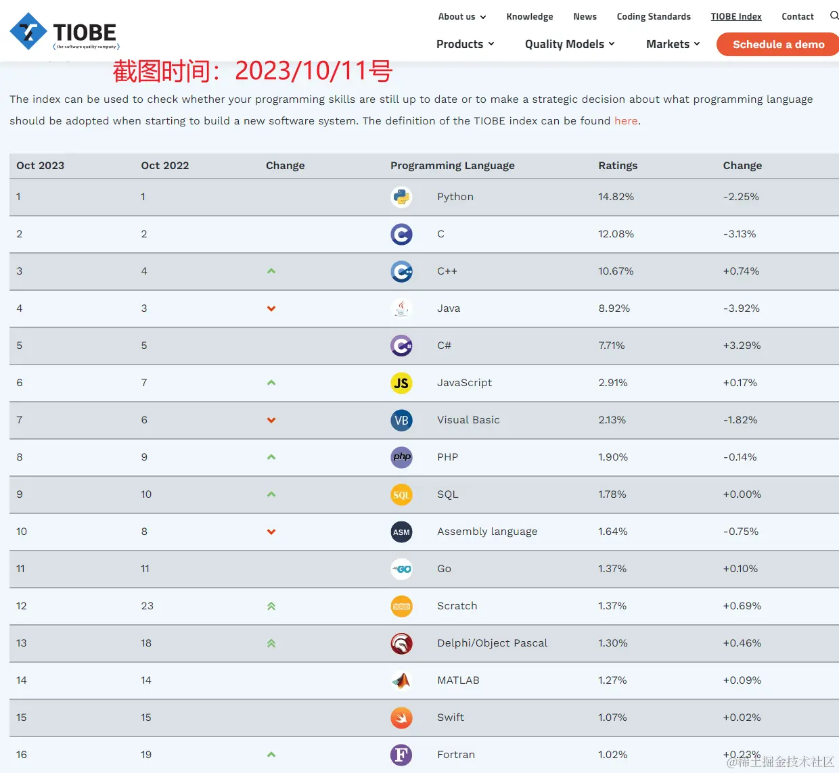Click the Oct 2023 column header

point(41,166)
